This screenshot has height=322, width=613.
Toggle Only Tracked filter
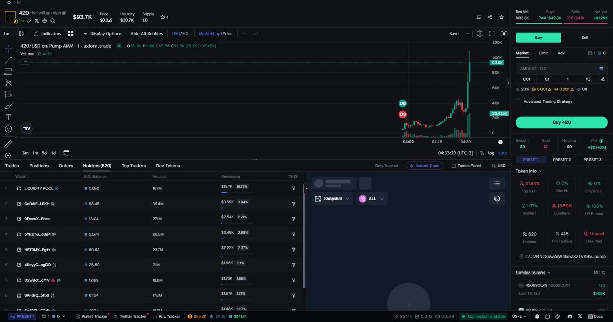[x=386, y=166]
